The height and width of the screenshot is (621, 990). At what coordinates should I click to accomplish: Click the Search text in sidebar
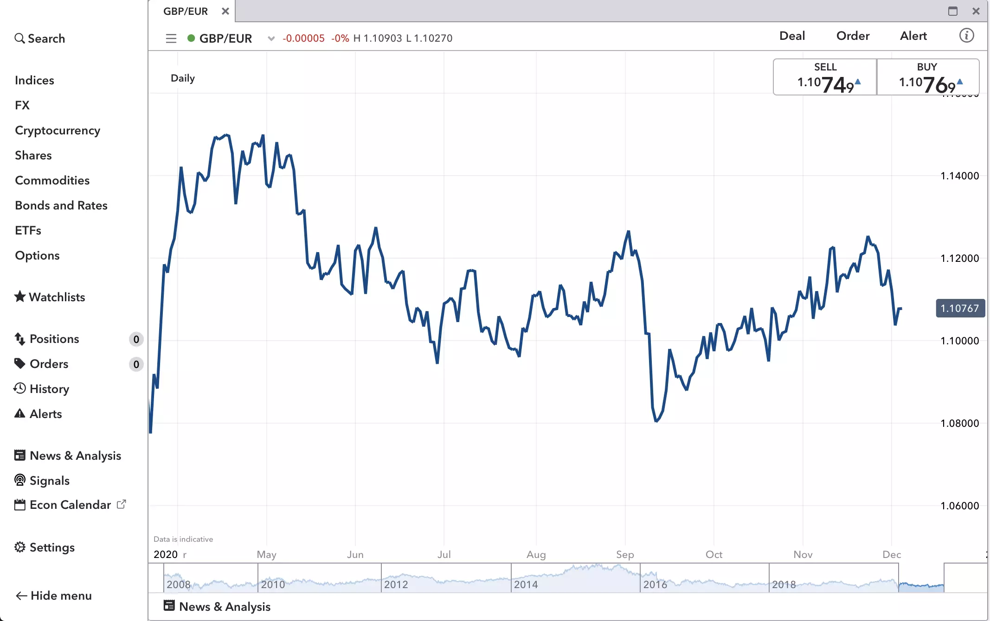tap(46, 38)
